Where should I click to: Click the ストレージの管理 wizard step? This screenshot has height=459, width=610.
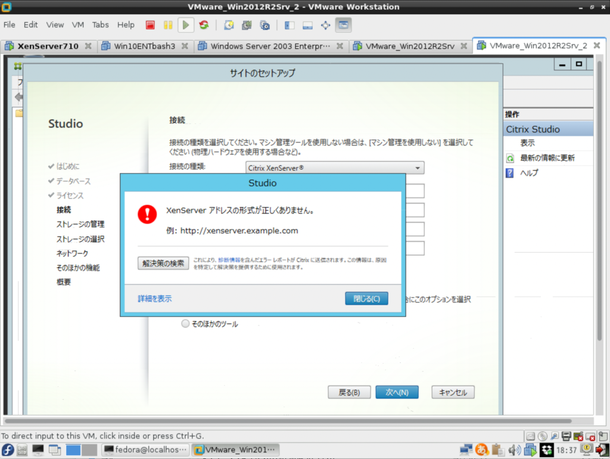tap(80, 224)
